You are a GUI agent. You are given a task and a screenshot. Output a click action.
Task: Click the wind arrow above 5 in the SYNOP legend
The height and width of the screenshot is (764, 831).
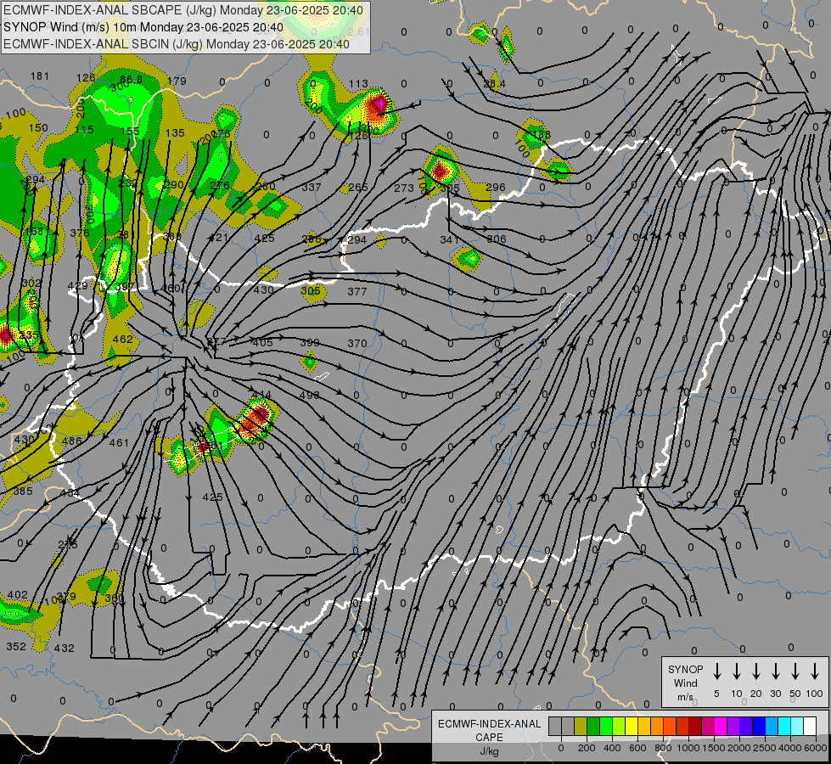point(716,671)
